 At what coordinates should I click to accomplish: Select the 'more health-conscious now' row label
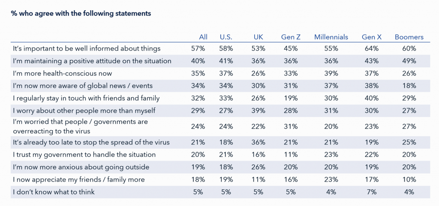tap(63, 73)
